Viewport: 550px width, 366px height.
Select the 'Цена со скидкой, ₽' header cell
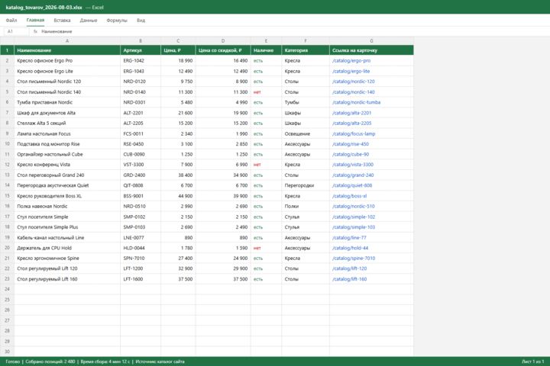coord(223,50)
